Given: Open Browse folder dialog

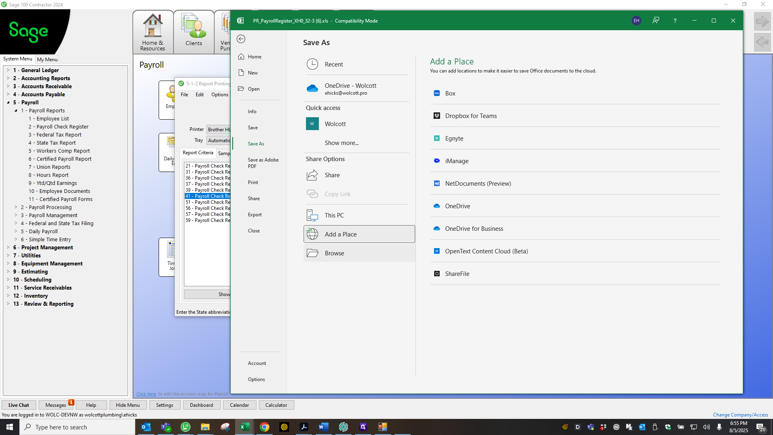Looking at the screenshot, I should (359, 253).
